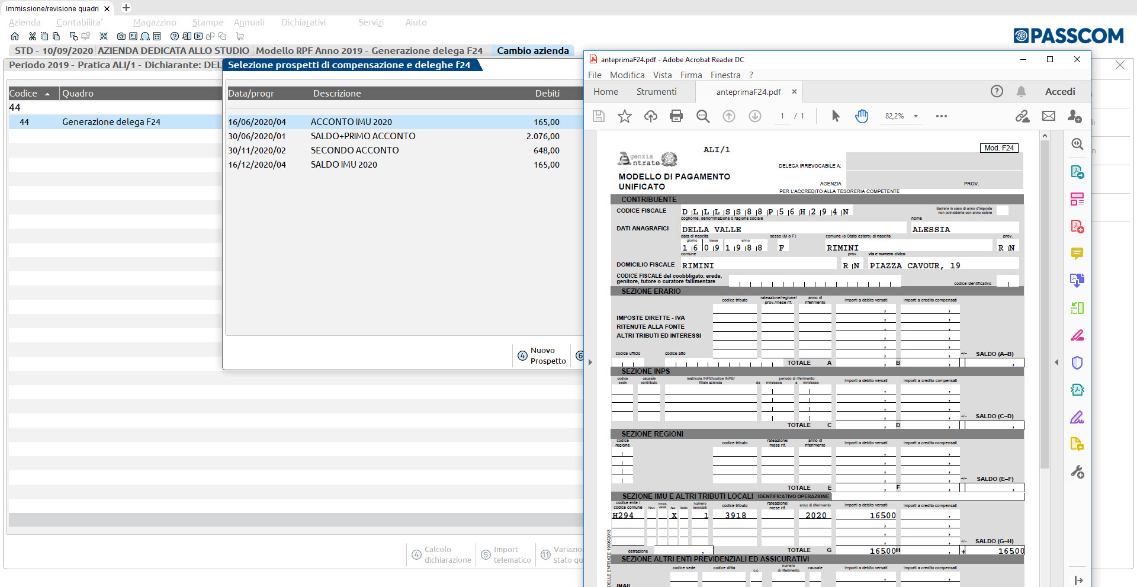
Task: Select the hand pan tool in Acrobat
Action: 862,116
